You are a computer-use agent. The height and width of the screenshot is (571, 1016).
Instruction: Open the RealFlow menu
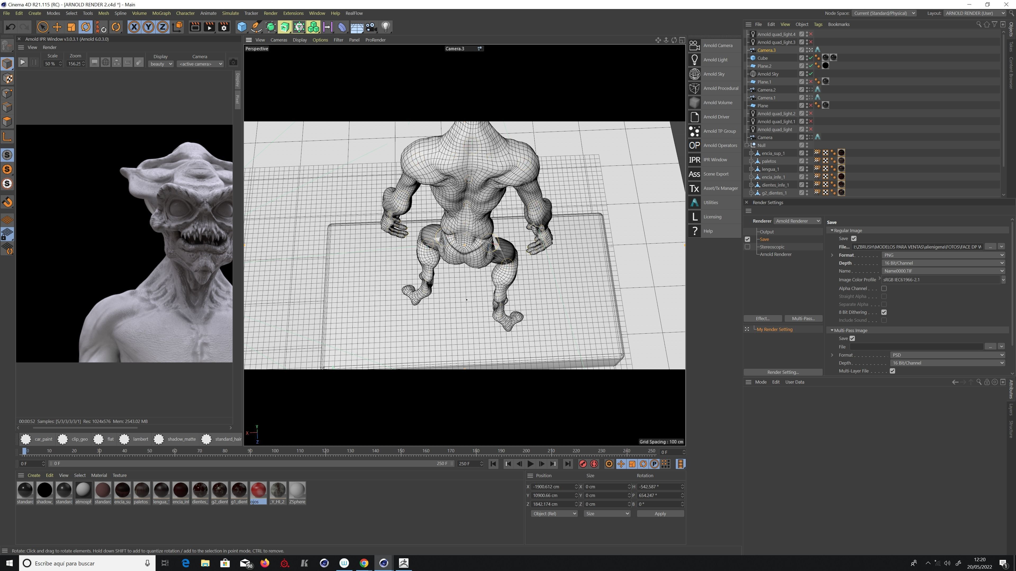(354, 13)
